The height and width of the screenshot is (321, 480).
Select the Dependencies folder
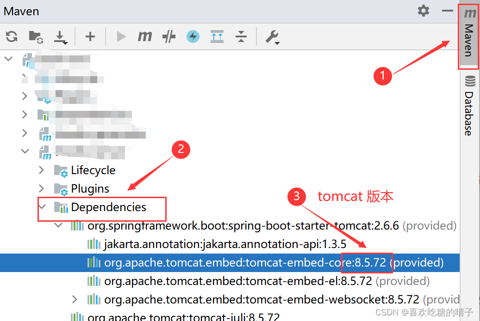[x=108, y=207]
